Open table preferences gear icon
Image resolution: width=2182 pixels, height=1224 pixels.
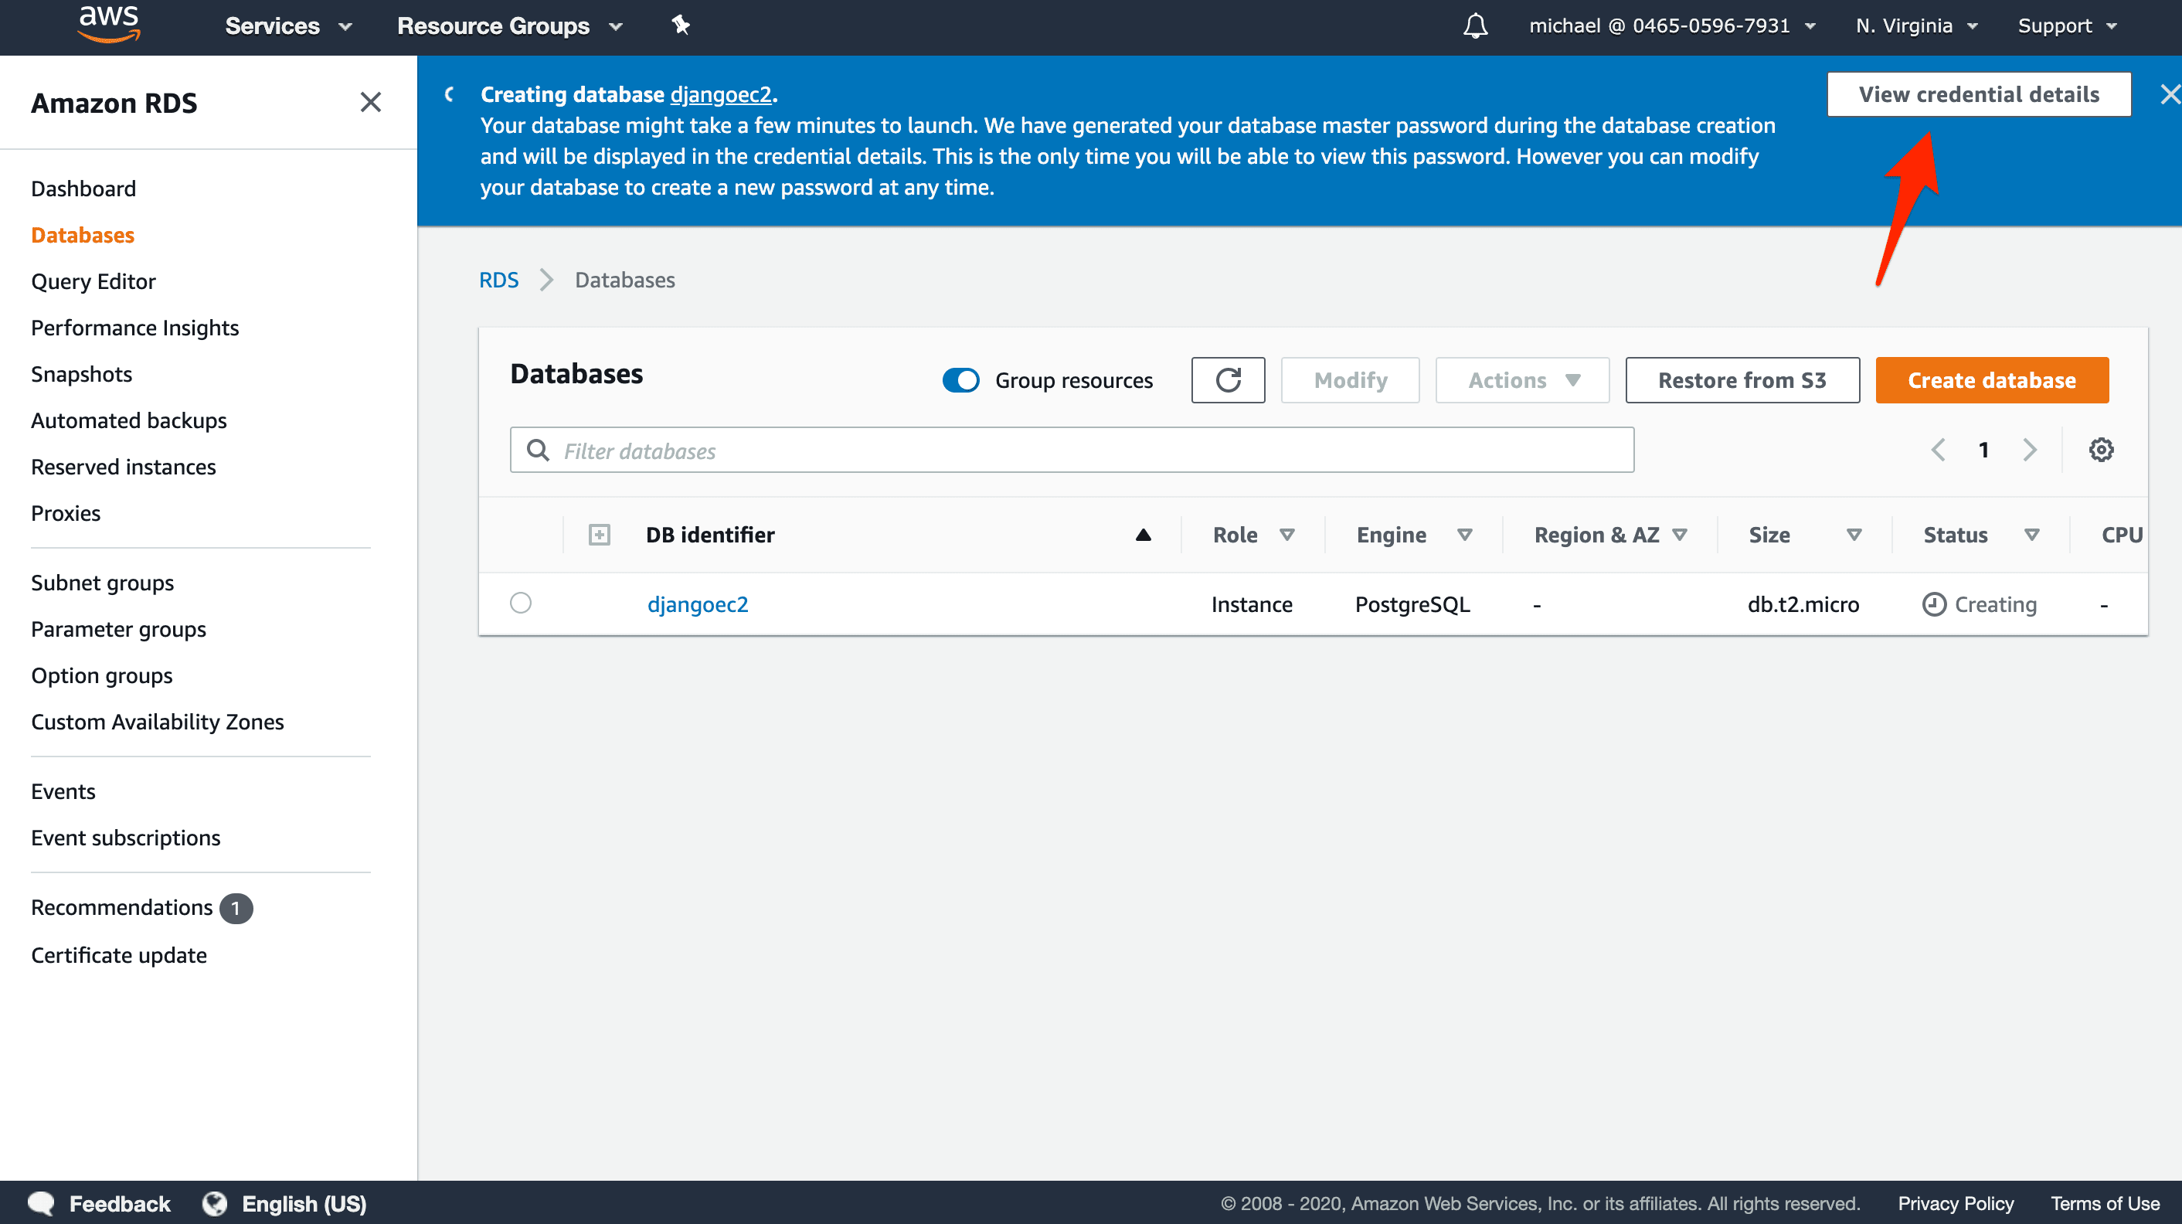2101,450
